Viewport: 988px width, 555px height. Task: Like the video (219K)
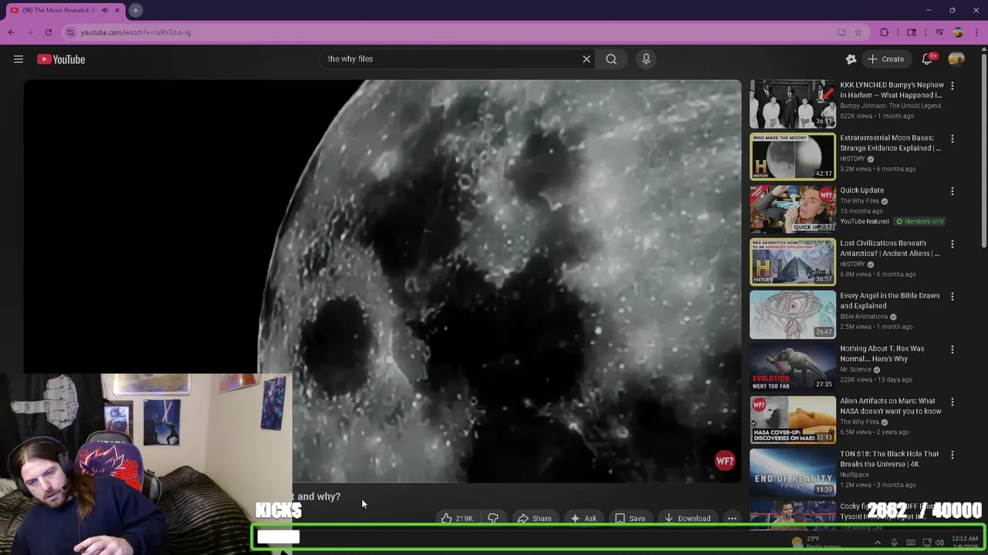tap(457, 519)
